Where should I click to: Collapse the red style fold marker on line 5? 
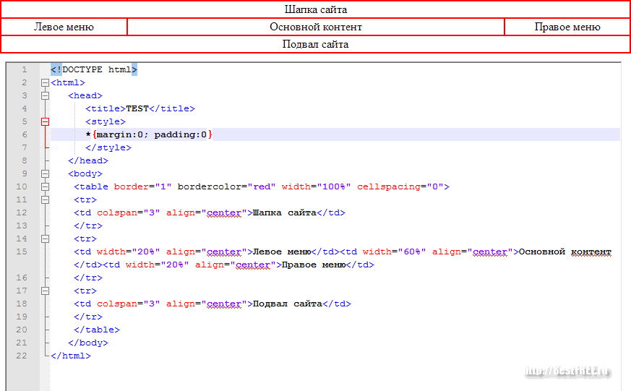45,122
